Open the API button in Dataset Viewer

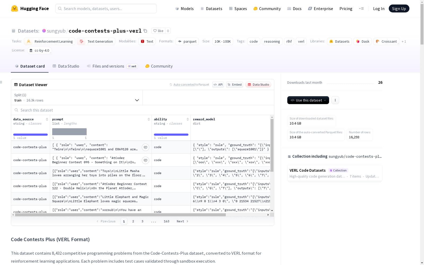pyautogui.click(x=218, y=85)
